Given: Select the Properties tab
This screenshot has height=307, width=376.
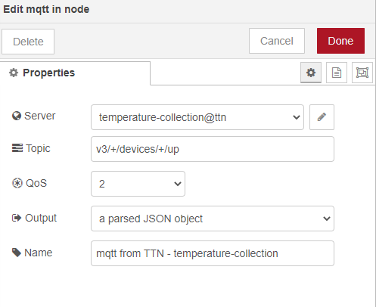Looking at the screenshot, I should tap(75, 73).
